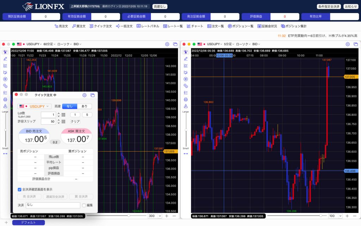Viewport: 361px width, 226px height.
Task: Open the クイック注文 menu item
Action: coord(100,26)
